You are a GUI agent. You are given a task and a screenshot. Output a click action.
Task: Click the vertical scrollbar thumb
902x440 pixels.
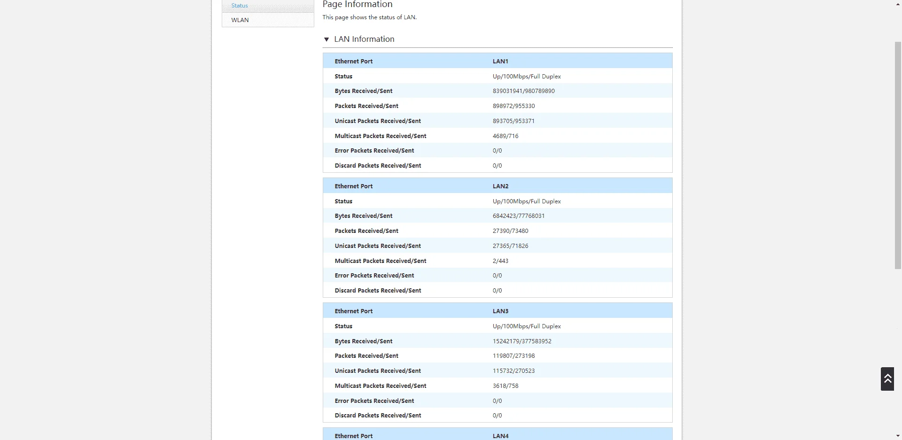click(898, 155)
